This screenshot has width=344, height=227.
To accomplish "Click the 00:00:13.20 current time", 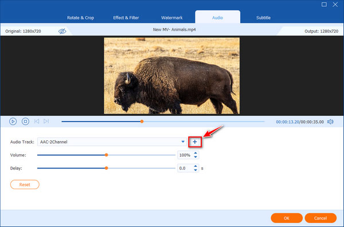I will 287,122.
